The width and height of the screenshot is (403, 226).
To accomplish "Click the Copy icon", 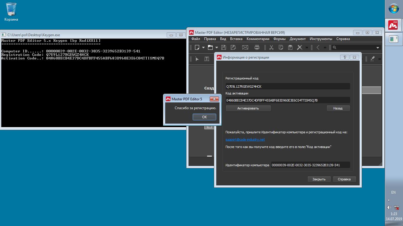I will pos(281,47).
